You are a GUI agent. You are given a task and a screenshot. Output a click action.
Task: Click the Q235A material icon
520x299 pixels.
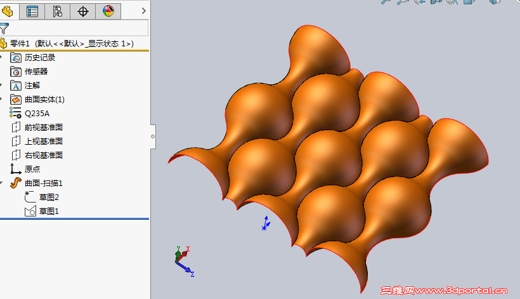(16, 113)
